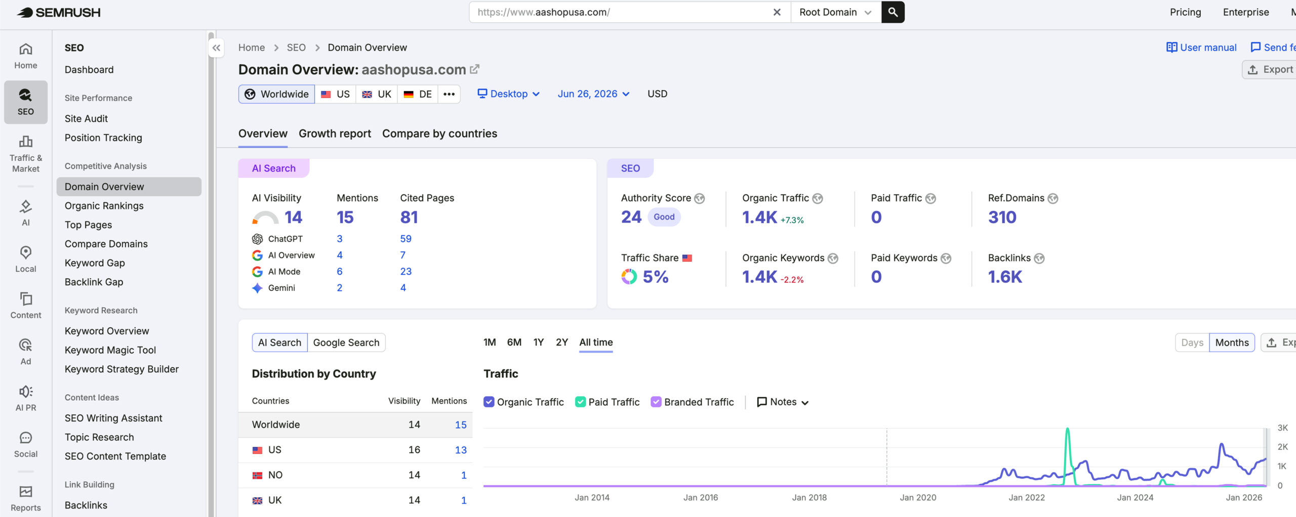Expand more countries with three dots
Screen dimensions: 1296x517
(449, 94)
